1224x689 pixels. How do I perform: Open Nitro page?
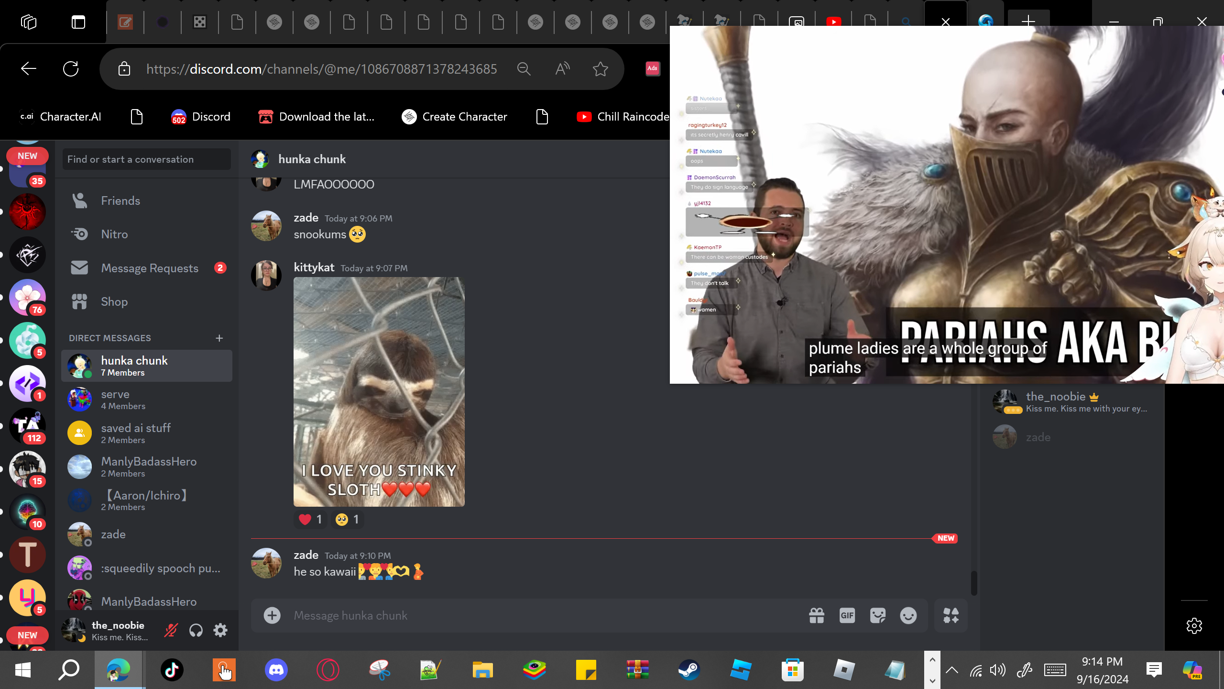pyautogui.click(x=147, y=234)
